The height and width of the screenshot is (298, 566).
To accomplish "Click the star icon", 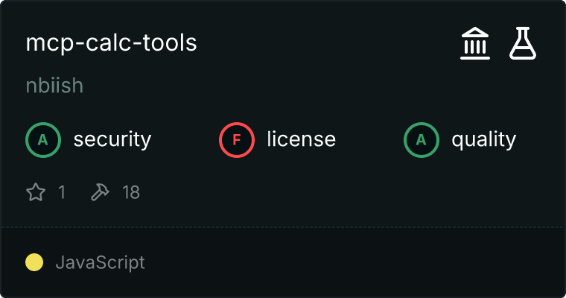I will tap(36, 193).
